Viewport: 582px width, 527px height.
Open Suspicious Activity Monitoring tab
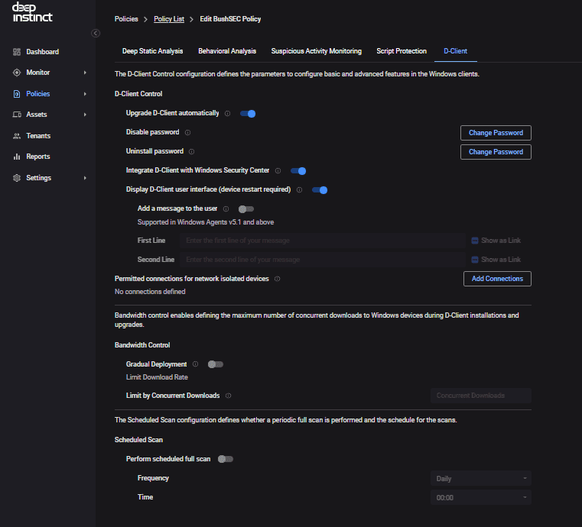click(317, 51)
